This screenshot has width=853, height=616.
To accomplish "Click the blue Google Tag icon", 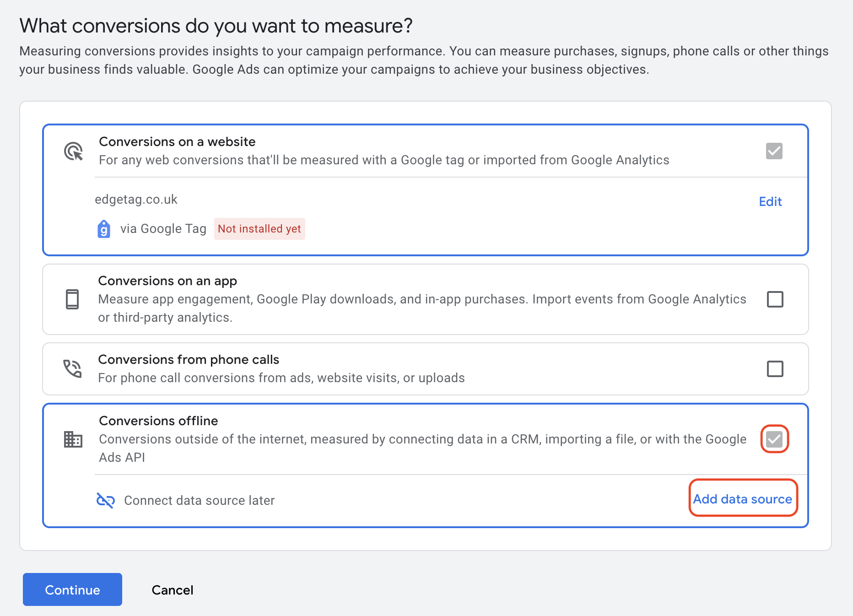I will 104,229.
